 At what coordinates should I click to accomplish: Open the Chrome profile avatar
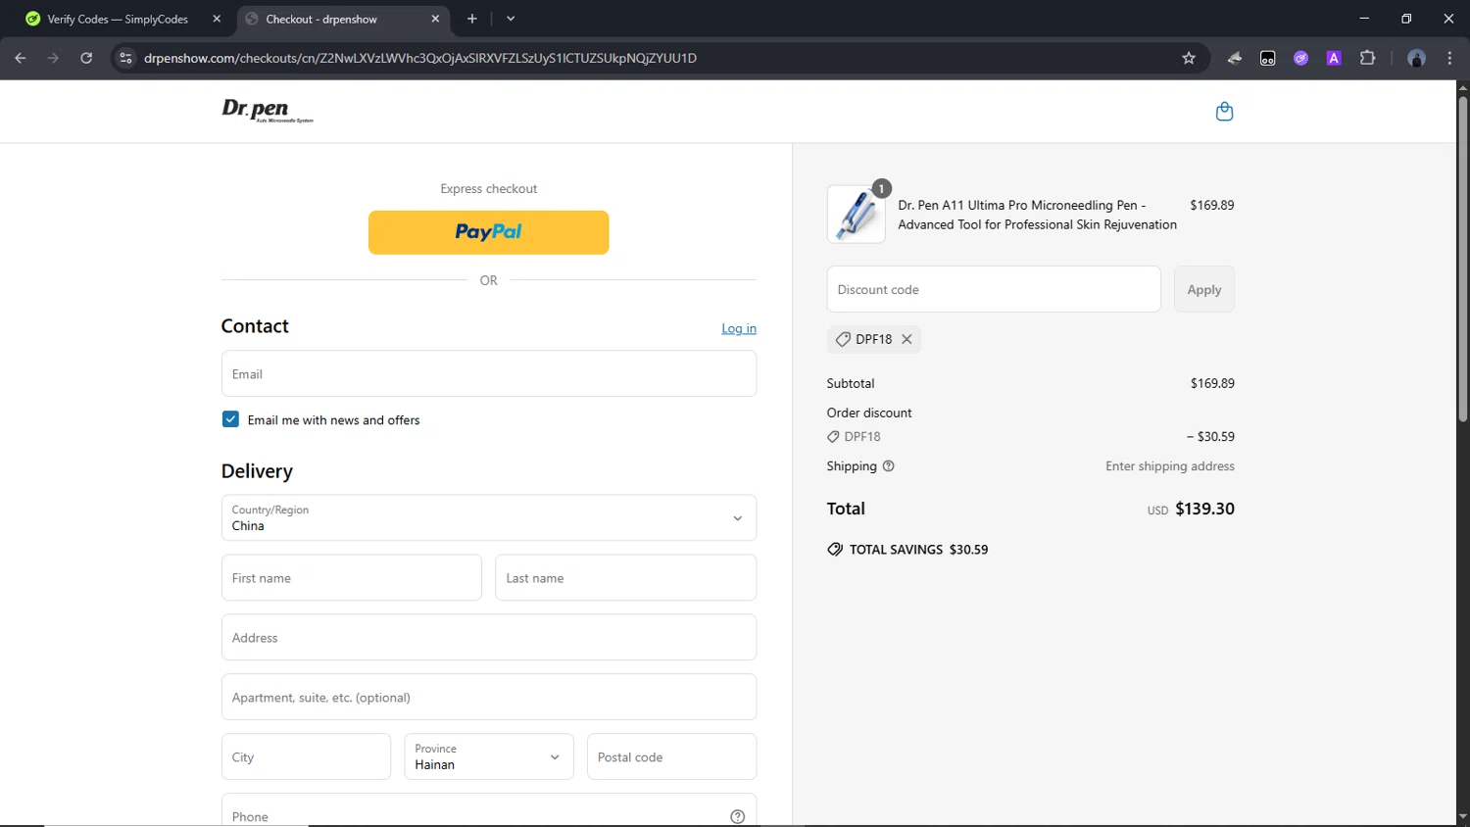coord(1416,58)
